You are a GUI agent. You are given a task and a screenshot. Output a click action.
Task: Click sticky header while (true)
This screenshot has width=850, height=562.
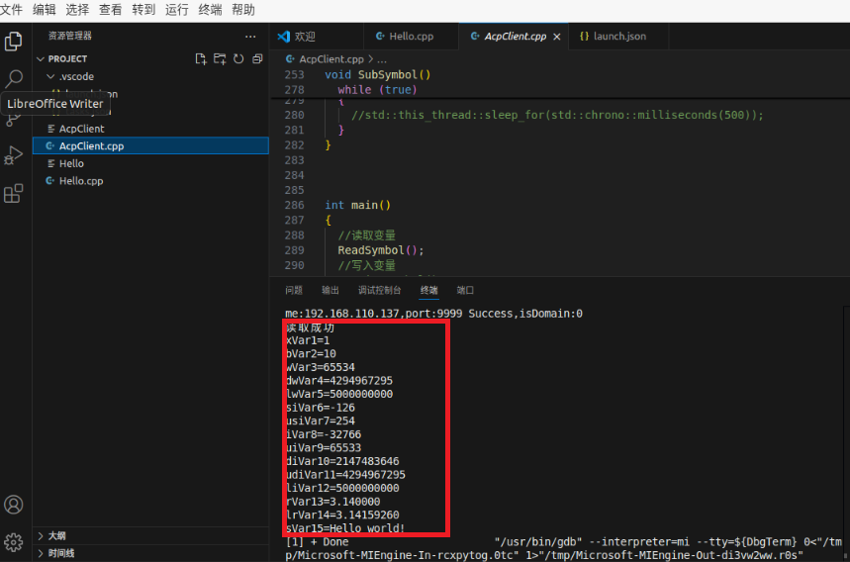(x=377, y=90)
